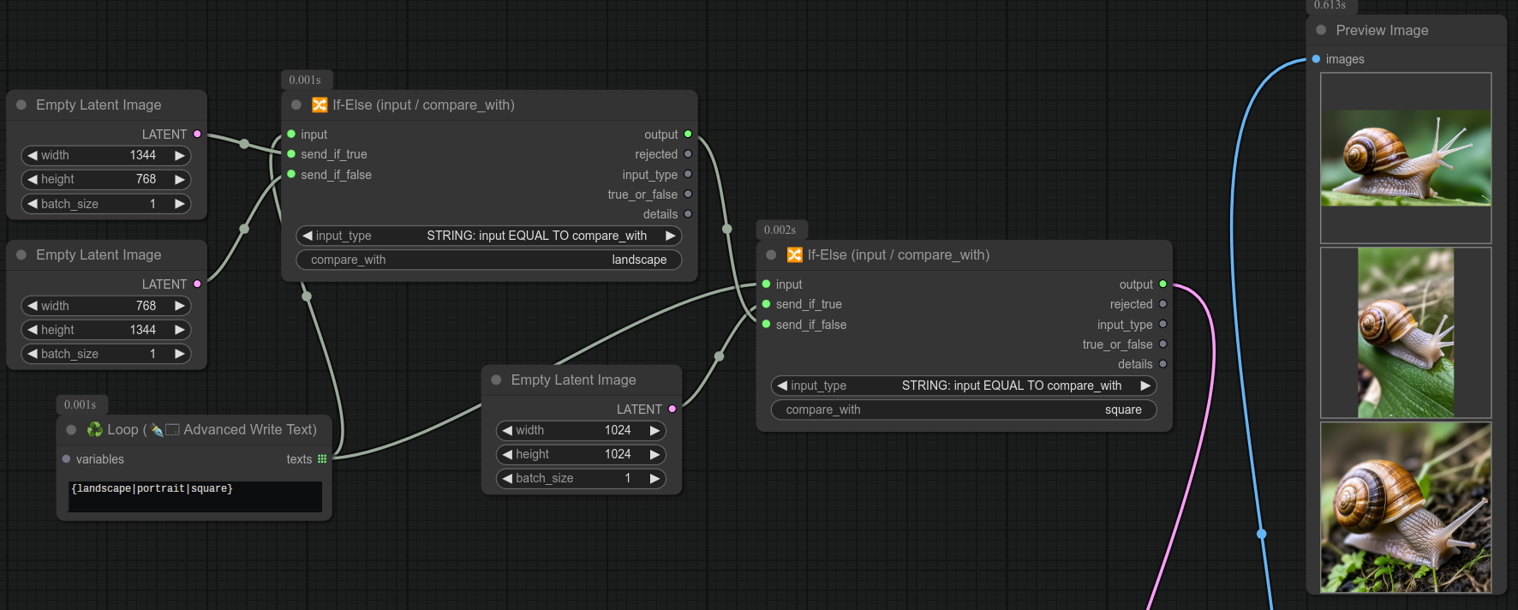Click the rejected output port on landscape If-Else node
1518x610 pixels.
[688, 154]
